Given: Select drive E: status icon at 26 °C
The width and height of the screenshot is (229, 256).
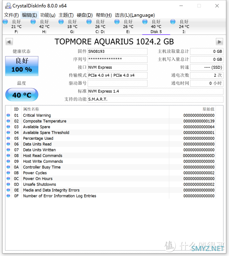Looking at the screenshot, I should 117,22.
